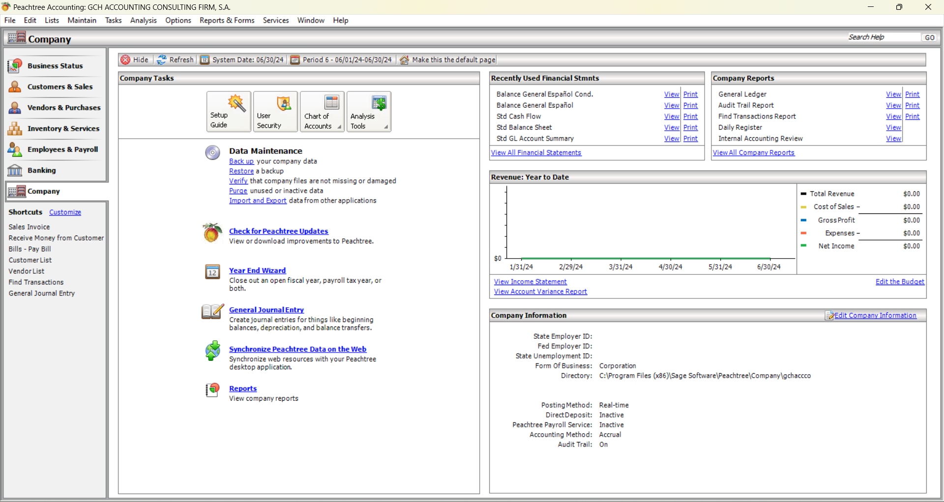944x502 pixels.
Task: Print the Audit Trail Report
Action: (x=912, y=105)
